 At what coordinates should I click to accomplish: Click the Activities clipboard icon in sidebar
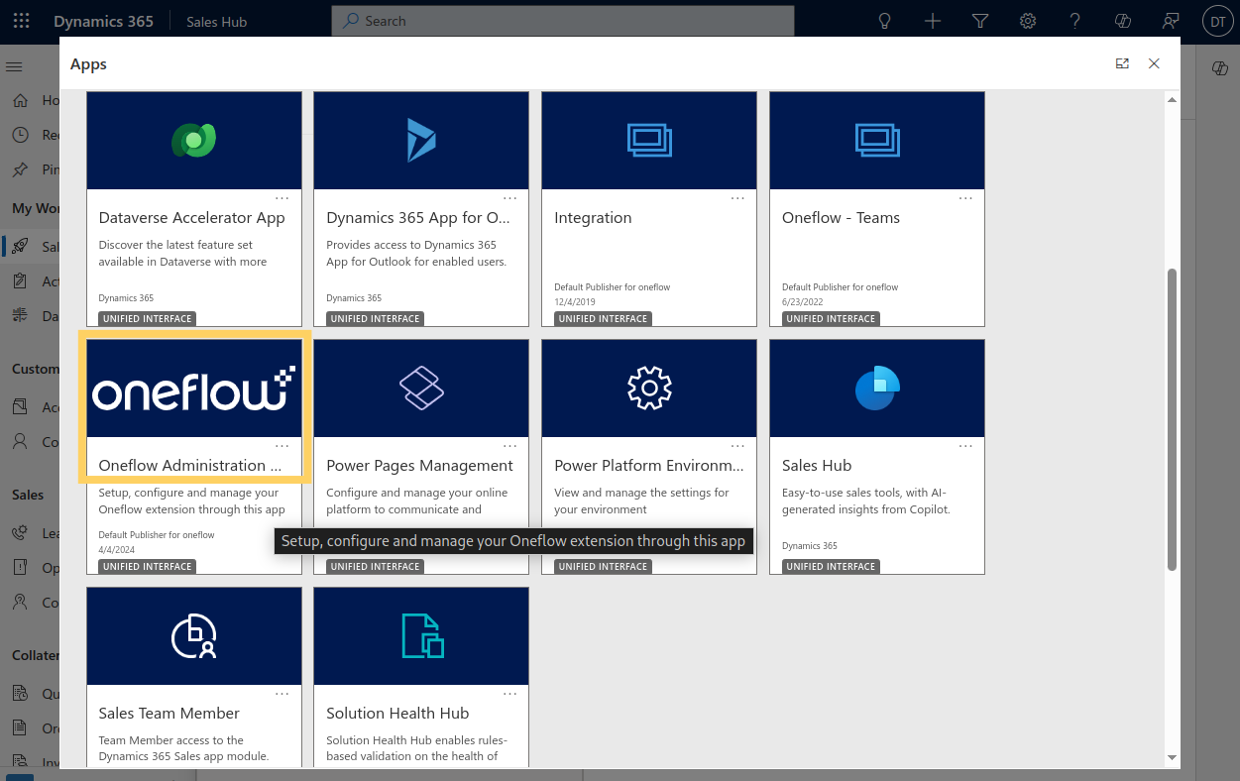coord(19,281)
